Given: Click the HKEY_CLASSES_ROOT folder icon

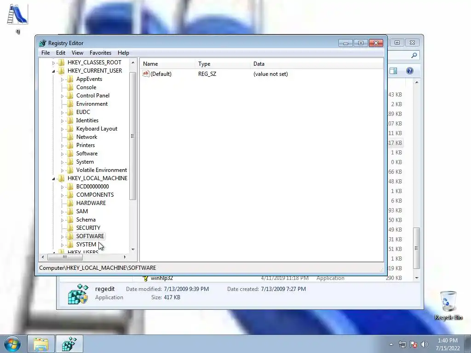Looking at the screenshot, I should click(x=61, y=62).
